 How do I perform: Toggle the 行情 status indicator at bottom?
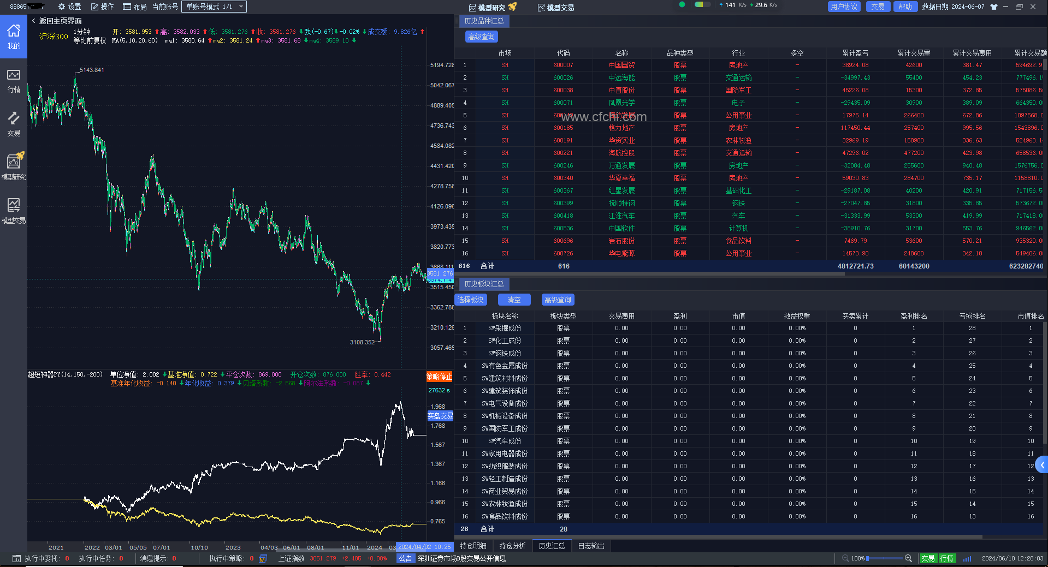coord(946,558)
